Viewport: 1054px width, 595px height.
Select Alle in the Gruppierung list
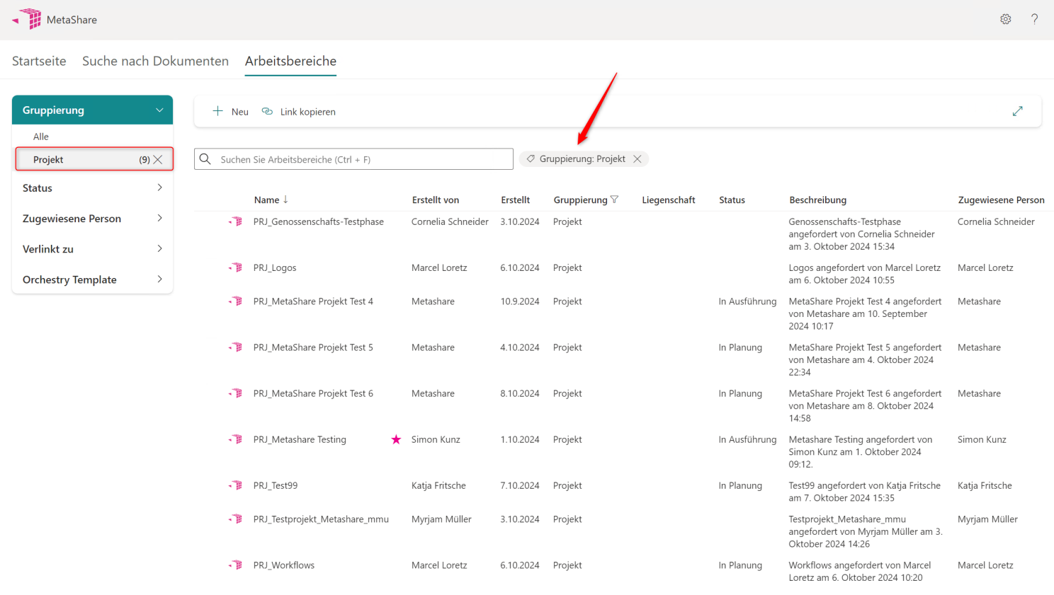(x=41, y=137)
